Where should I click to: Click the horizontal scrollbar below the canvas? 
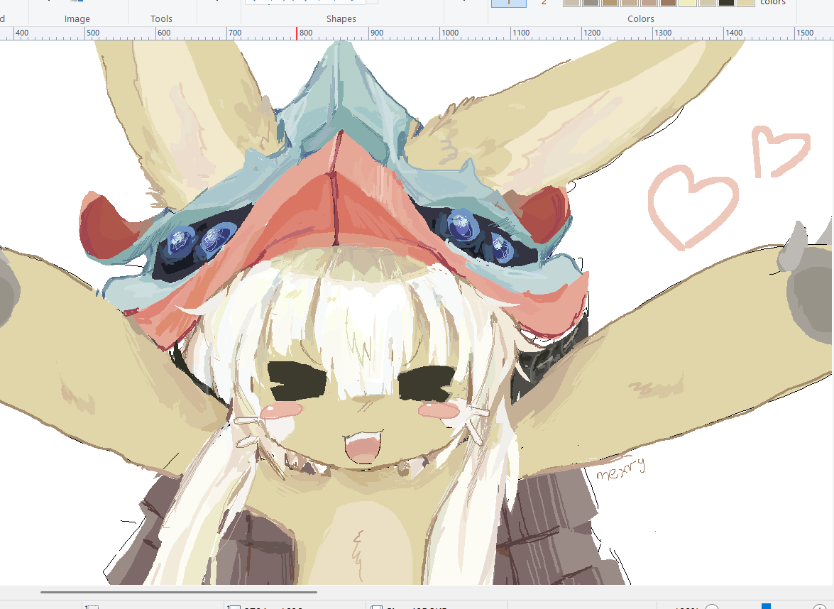[x=179, y=591]
